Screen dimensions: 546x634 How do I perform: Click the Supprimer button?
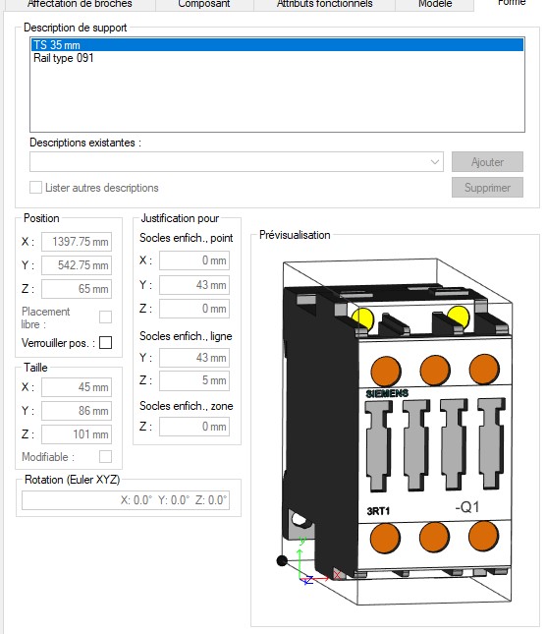(487, 187)
